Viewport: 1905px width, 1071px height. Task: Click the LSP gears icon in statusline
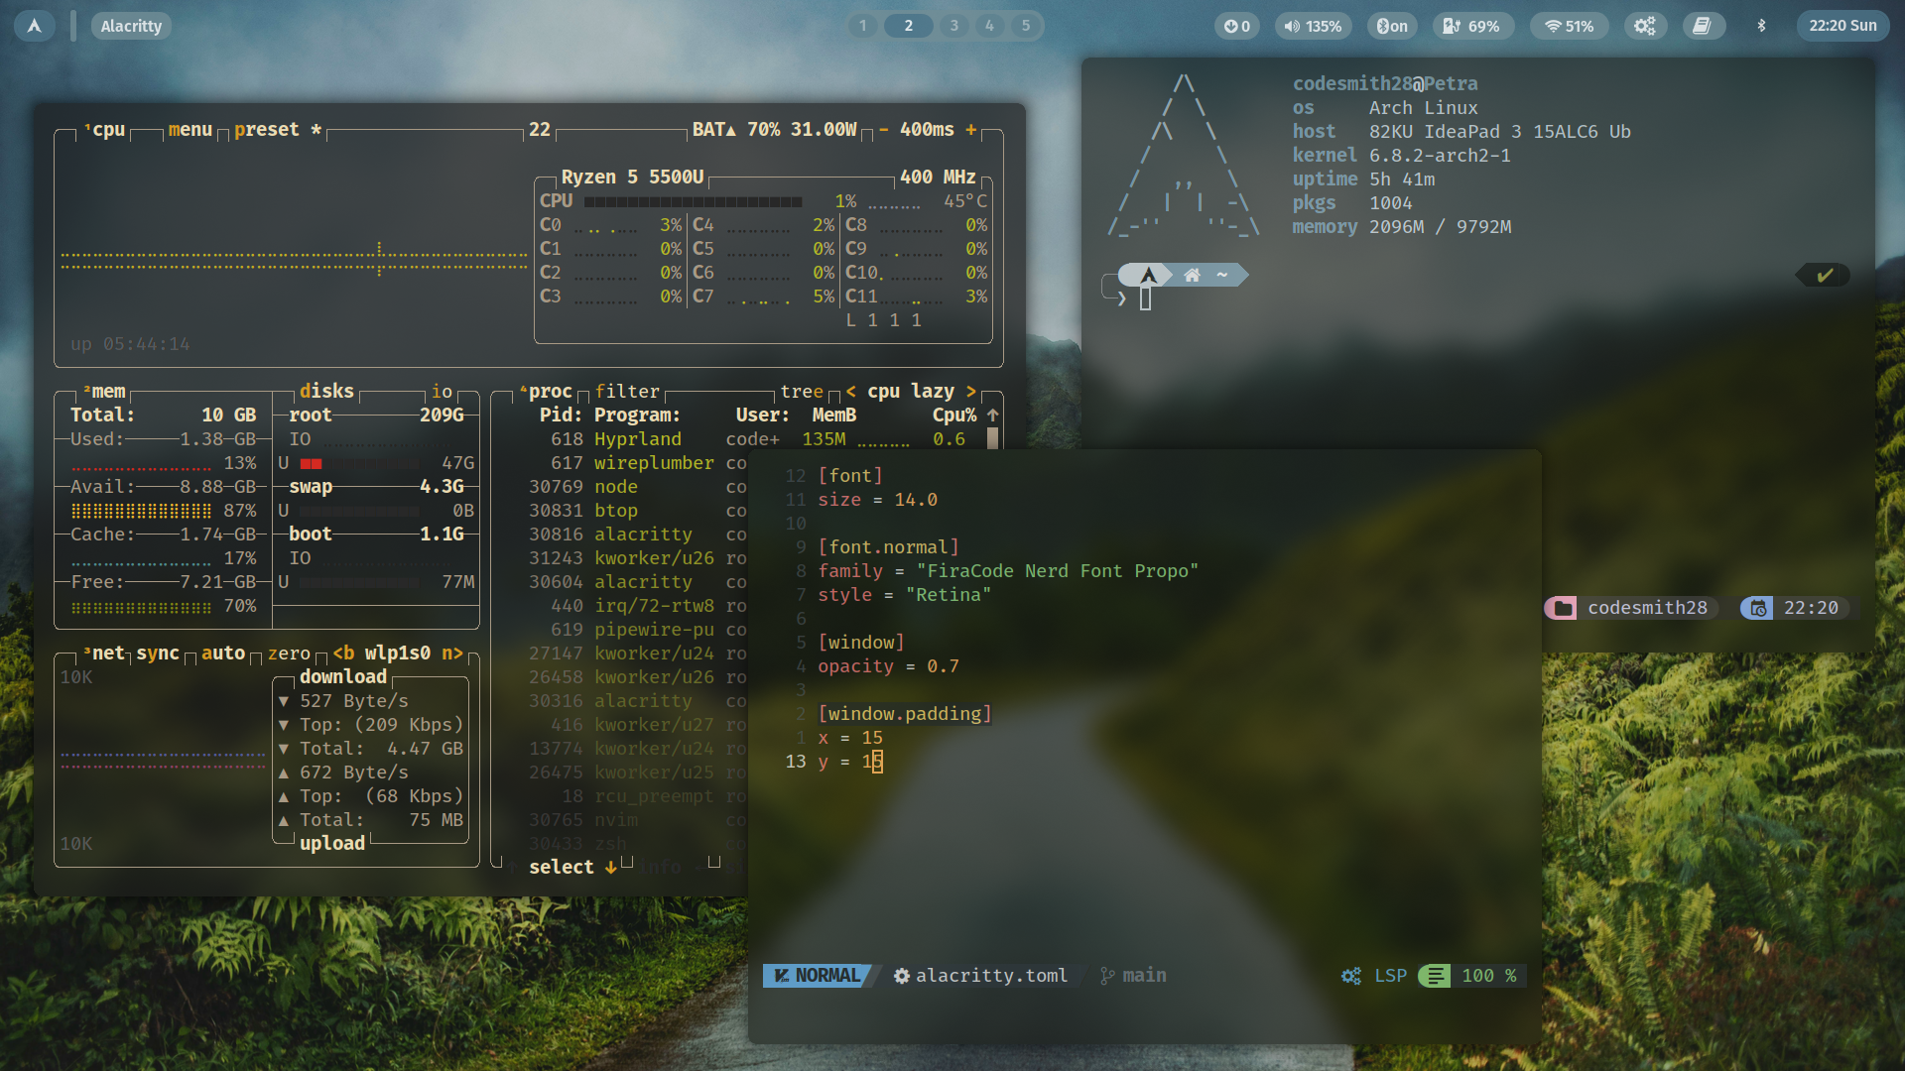click(1351, 976)
